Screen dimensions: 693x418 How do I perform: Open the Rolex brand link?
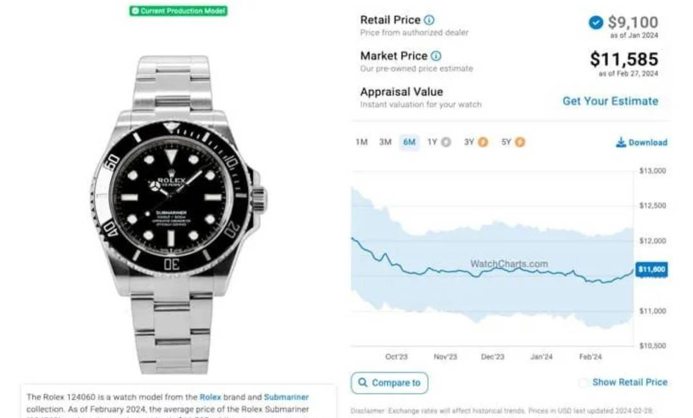point(210,397)
